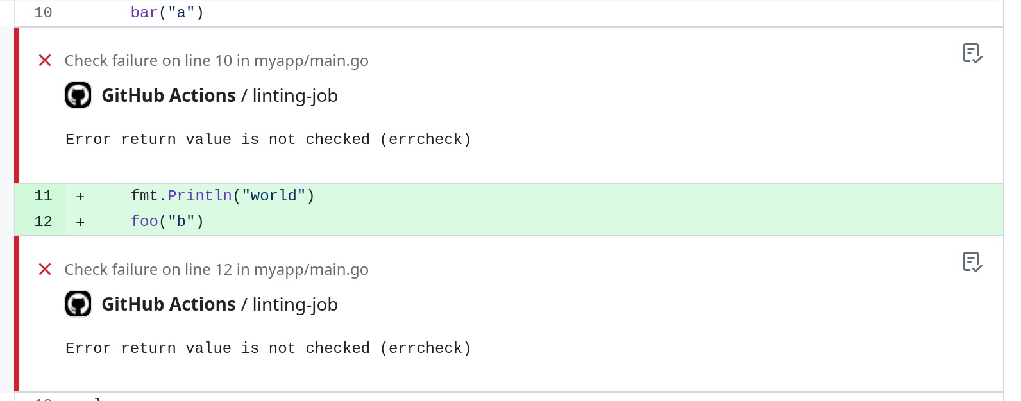Click the myapp/main.go path in the line 10 failure
Image resolution: width=1021 pixels, height=401 pixels.
pos(312,60)
